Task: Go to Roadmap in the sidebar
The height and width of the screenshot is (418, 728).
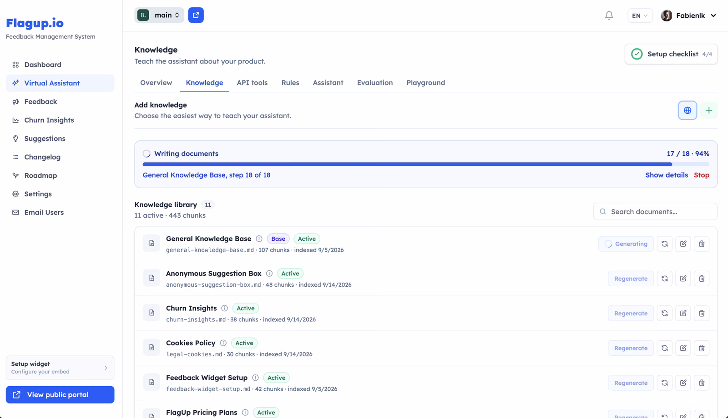Action: pos(60,175)
